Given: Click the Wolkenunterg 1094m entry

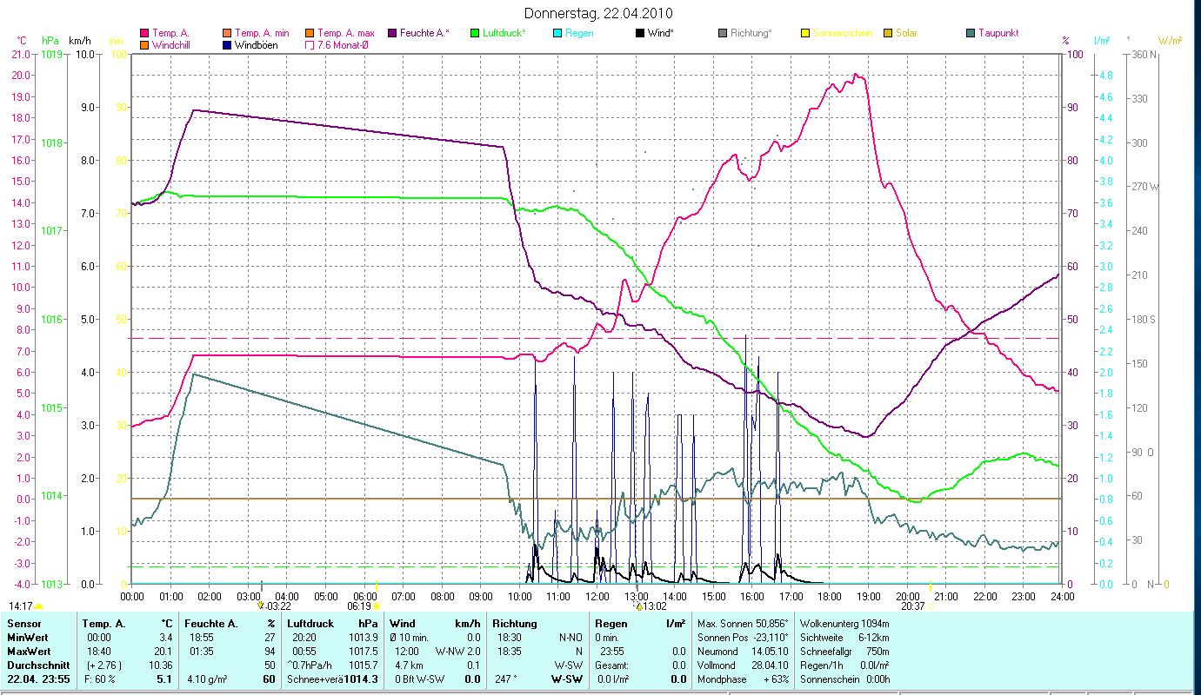Looking at the screenshot, I should [x=844, y=624].
